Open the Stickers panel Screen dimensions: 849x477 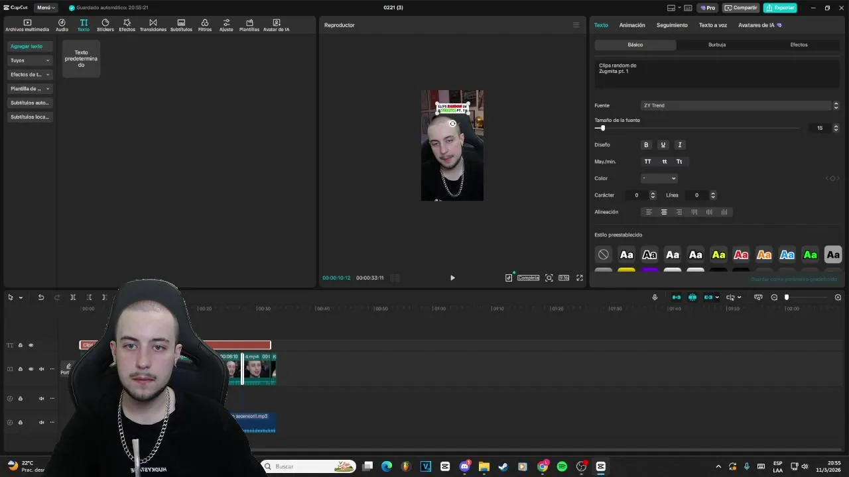click(105, 26)
